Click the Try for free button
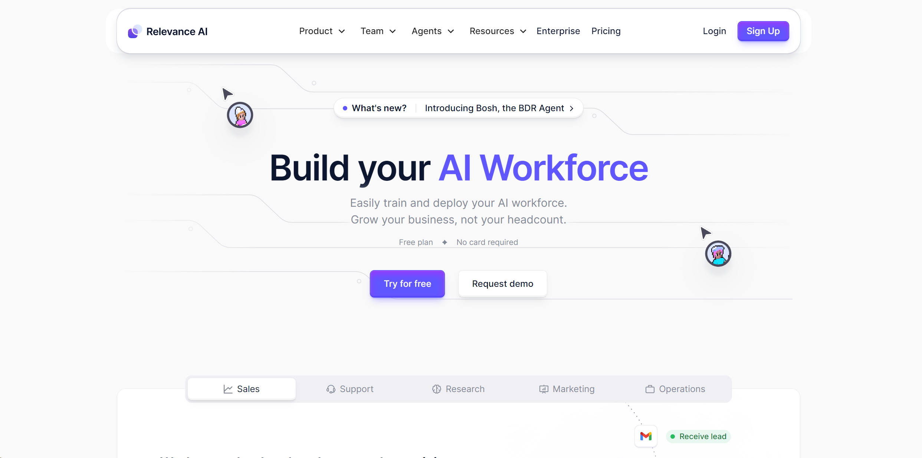Image resolution: width=922 pixels, height=458 pixels. (407, 283)
